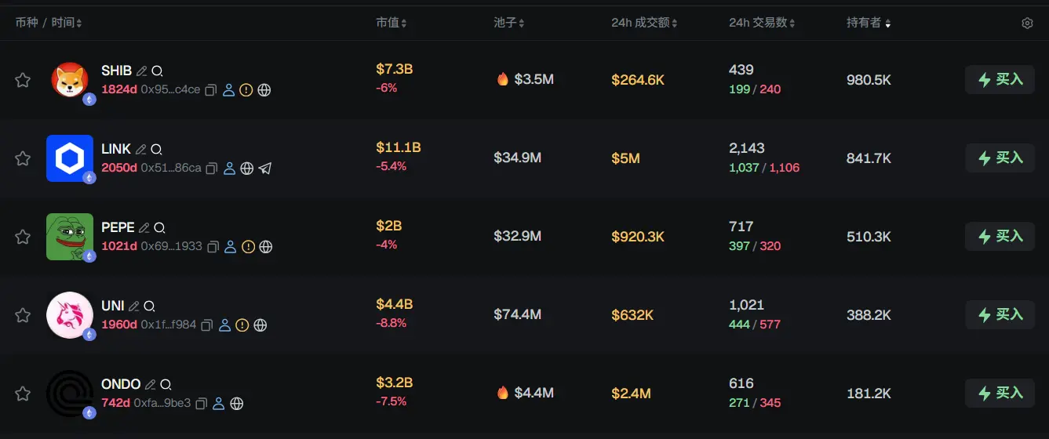The width and height of the screenshot is (1049, 439).
Task: Edit the SHIB token note with the pencil
Action: pos(141,71)
